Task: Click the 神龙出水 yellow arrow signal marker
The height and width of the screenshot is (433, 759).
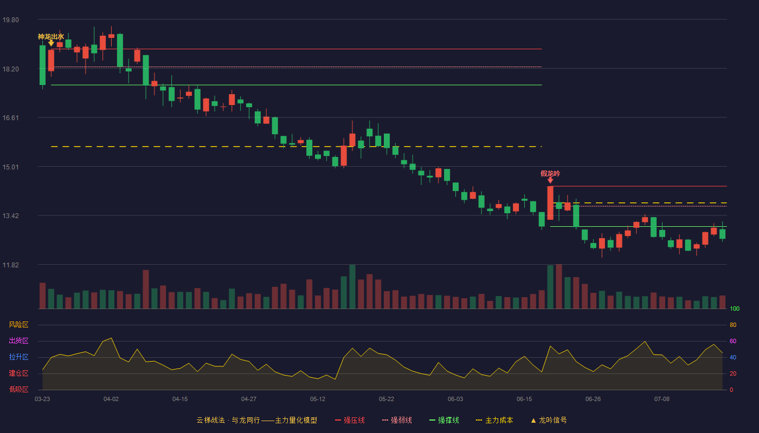Action: coord(51,43)
